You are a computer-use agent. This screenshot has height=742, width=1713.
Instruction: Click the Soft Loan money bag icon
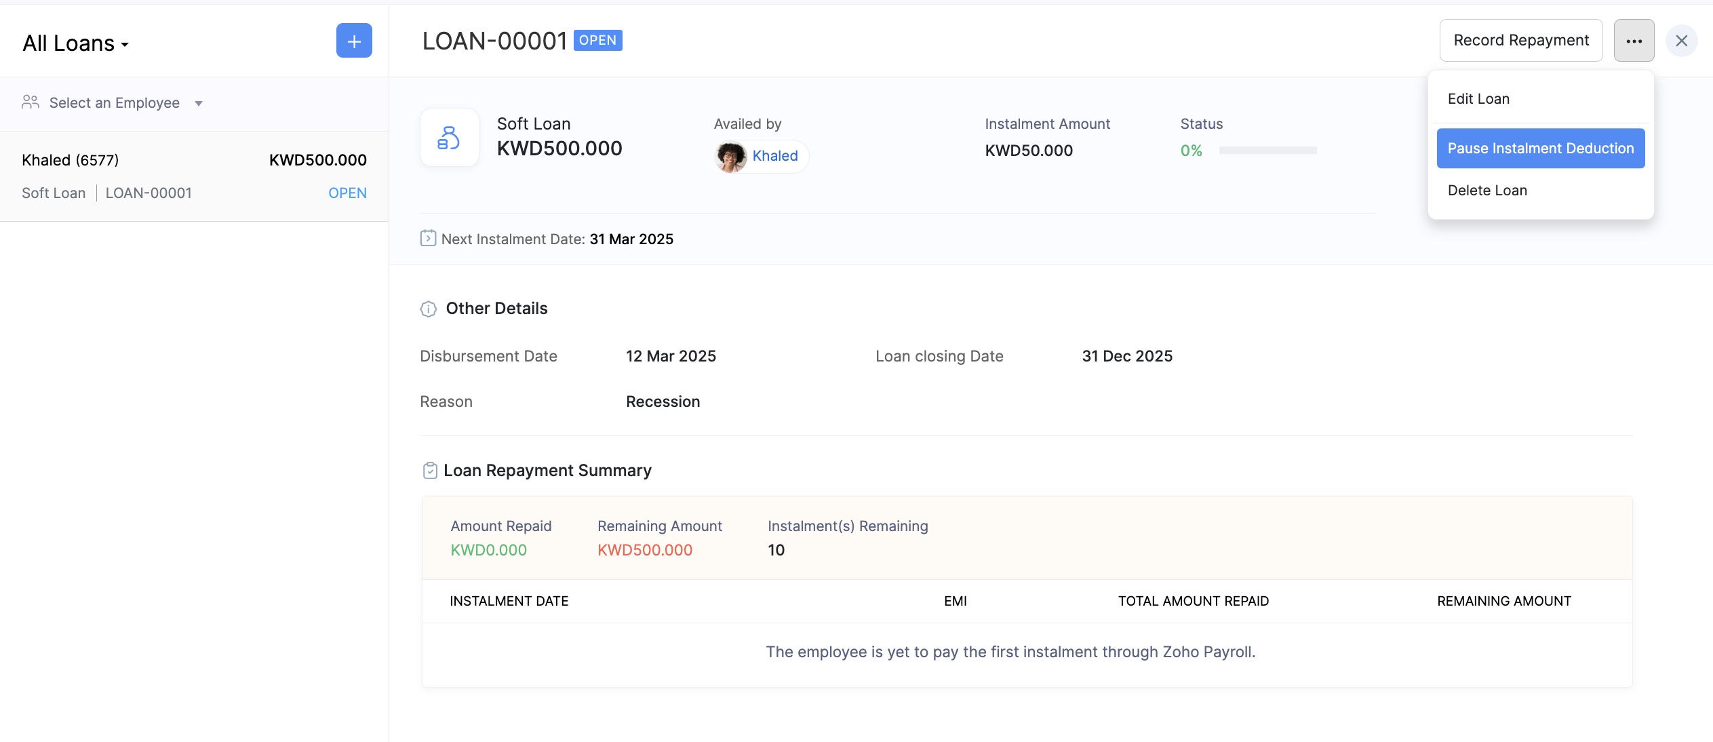click(449, 138)
